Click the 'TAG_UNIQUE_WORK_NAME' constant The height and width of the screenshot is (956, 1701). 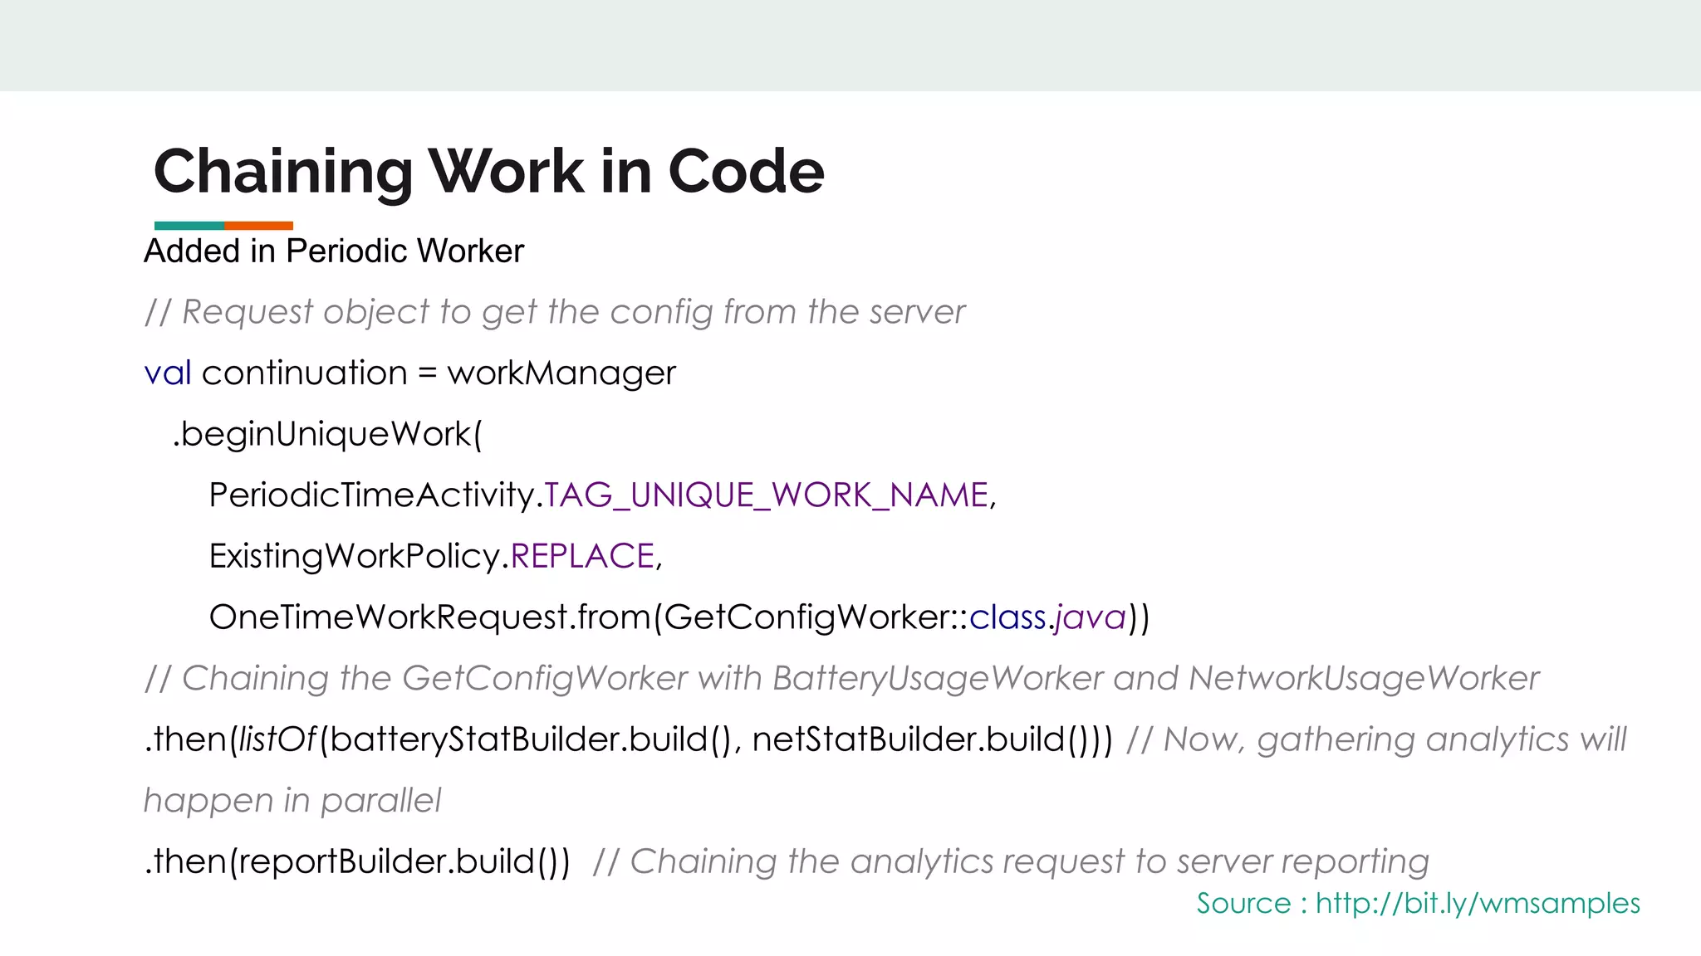767,495
